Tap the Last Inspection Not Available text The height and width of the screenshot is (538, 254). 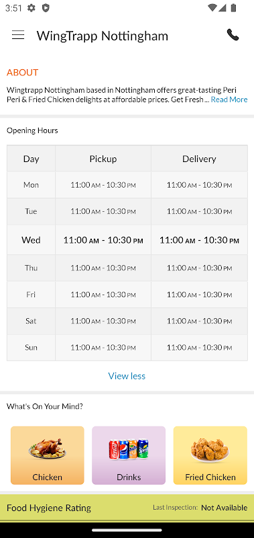200,508
